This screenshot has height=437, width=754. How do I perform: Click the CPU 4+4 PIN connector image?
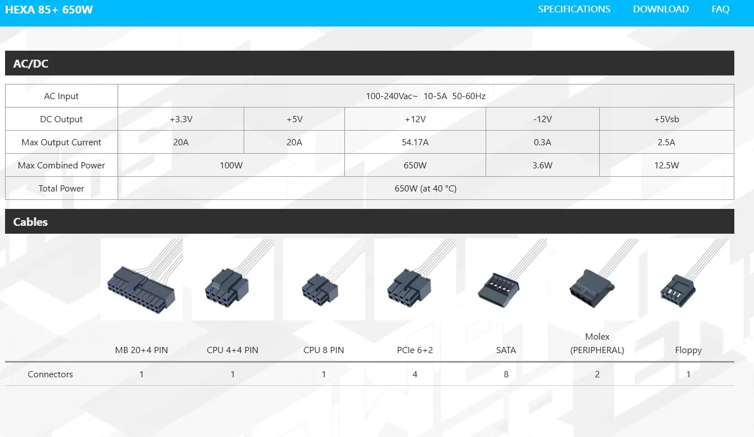[233, 279]
